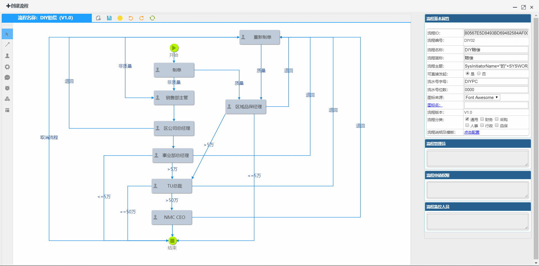Select the 否 radio button for 可直接发起

[x=479, y=73]
